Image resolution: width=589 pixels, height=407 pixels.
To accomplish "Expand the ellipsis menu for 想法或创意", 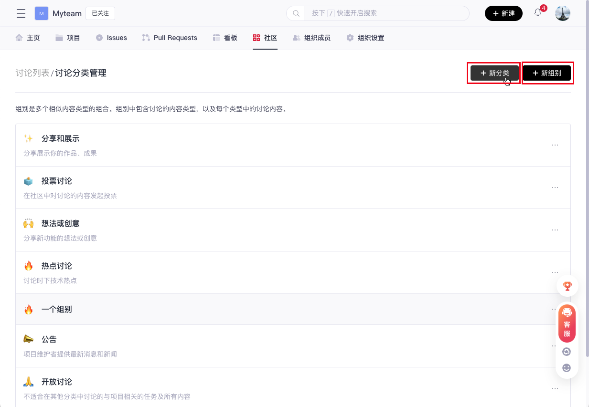I will pos(555,230).
